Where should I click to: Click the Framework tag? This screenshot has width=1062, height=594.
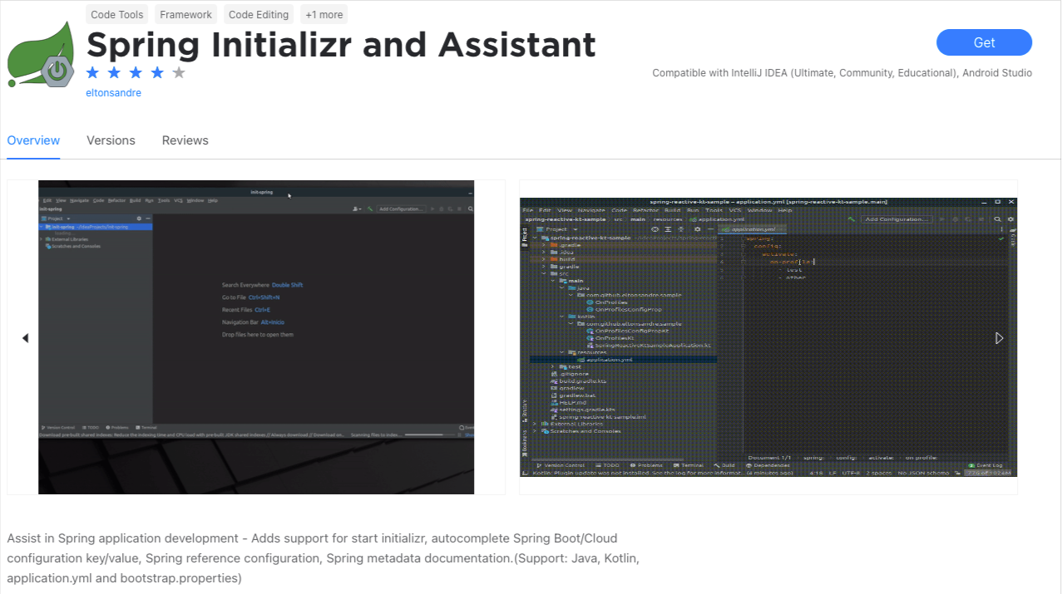point(186,14)
